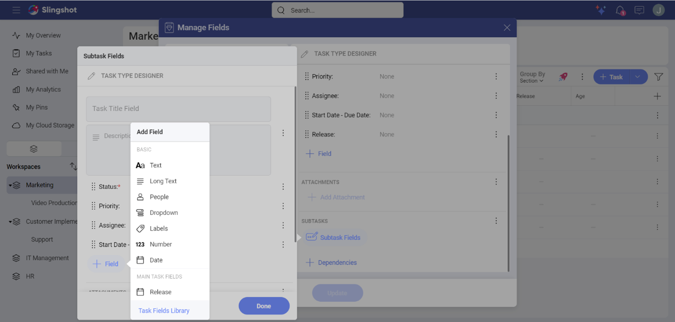Click the subtask plus Field button
Viewport: 675px width, 322px height.
(x=106, y=264)
